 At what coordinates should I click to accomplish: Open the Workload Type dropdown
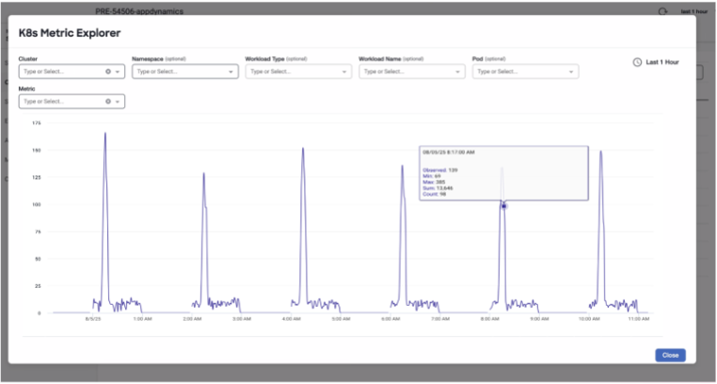[x=297, y=72]
